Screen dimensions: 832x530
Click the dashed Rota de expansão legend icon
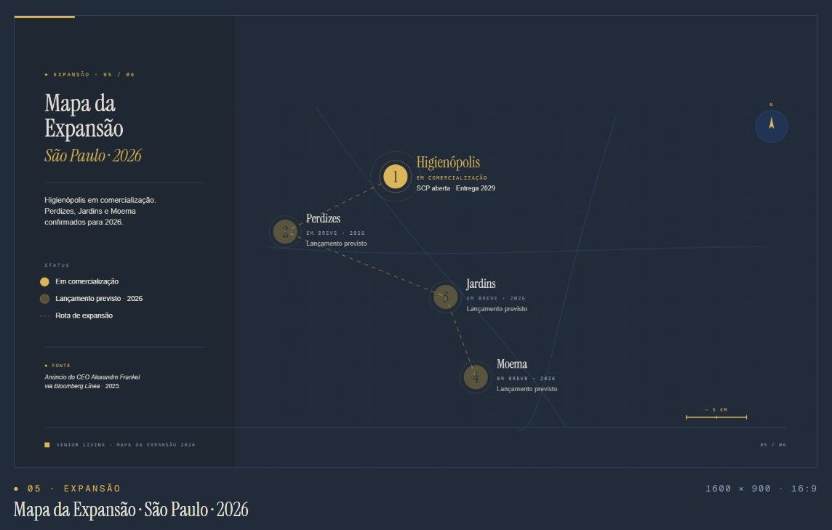pos(44,316)
